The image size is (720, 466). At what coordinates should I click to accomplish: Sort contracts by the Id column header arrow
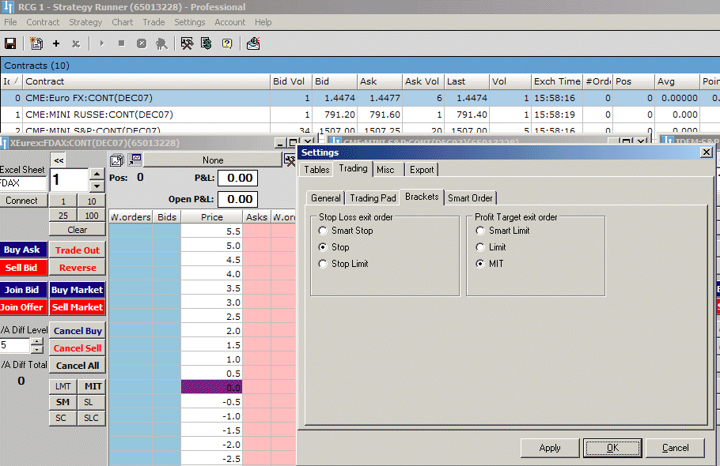tap(17, 81)
